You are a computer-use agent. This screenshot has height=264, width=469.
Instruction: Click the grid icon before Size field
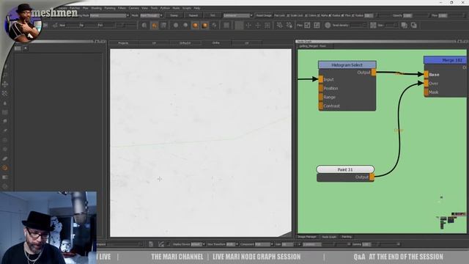(373, 26)
